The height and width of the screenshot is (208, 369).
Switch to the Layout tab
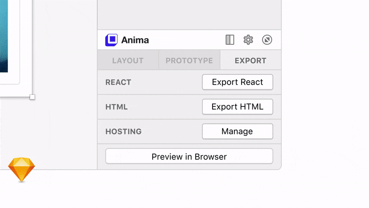[x=128, y=61]
